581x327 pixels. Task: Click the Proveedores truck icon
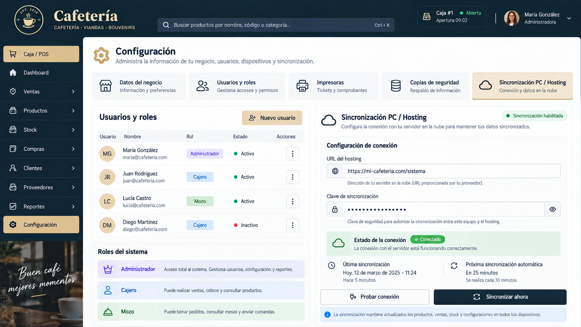(13, 187)
